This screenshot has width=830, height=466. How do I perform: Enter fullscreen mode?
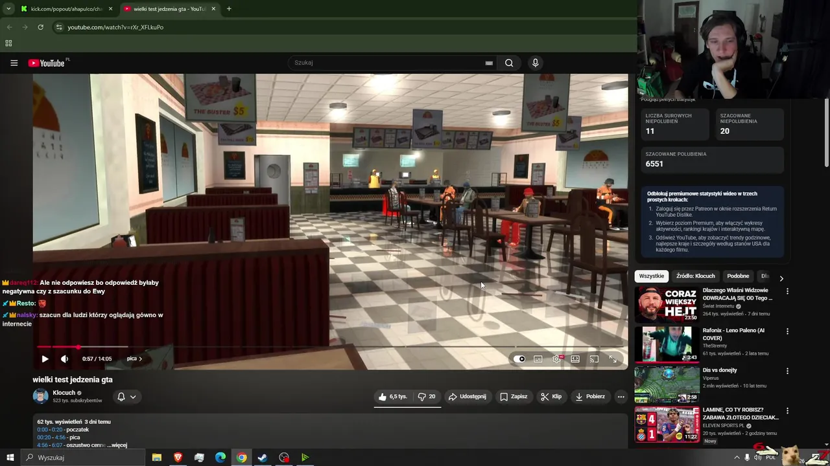pyautogui.click(x=613, y=359)
